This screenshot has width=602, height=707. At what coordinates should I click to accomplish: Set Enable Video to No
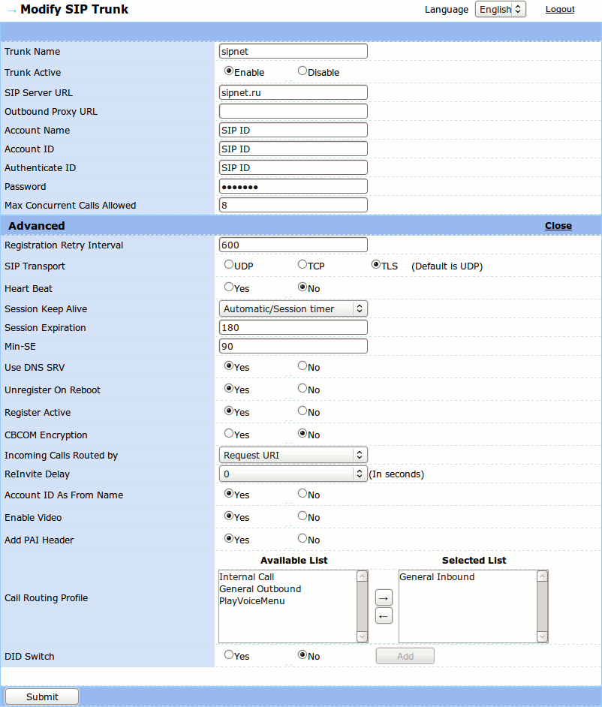[303, 516]
